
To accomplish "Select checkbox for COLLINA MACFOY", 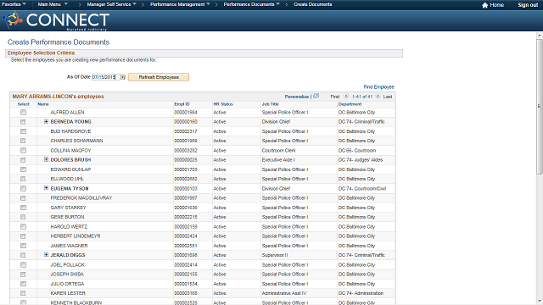I will point(23,151).
